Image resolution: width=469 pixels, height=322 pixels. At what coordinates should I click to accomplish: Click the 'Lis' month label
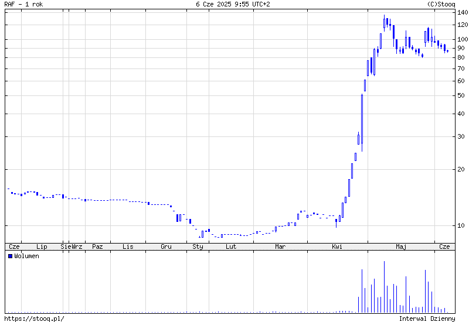(128, 246)
